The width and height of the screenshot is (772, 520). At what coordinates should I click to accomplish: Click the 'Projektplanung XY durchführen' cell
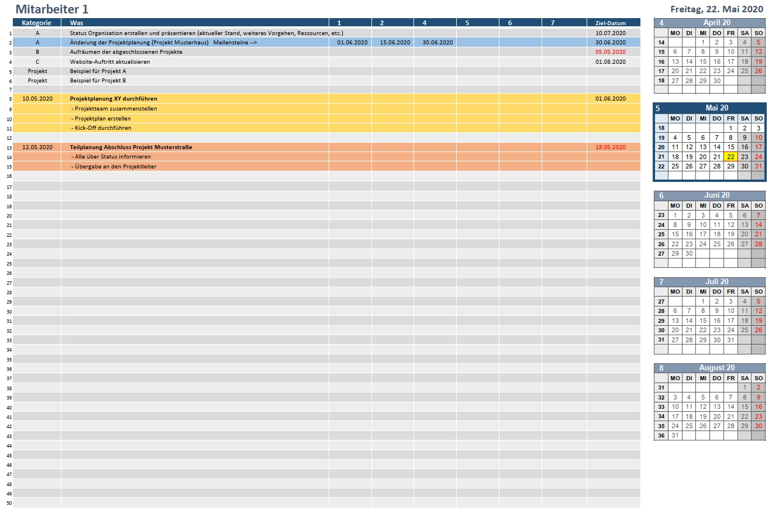pyautogui.click(x=113, y=99)
